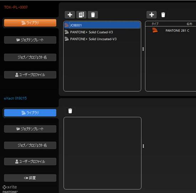Open ジョブ/プロジェクト名 under TOK-PL-0007
The height and width of the screenshot is (193, 196).
[x=30, y=57]
